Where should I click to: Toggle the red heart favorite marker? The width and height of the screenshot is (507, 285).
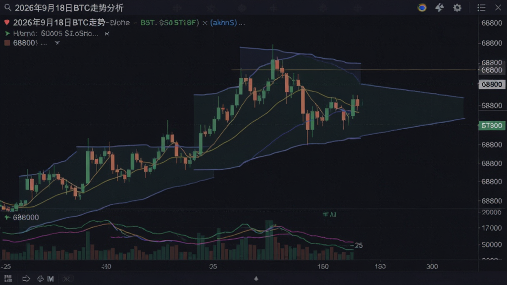pos(7,22)
